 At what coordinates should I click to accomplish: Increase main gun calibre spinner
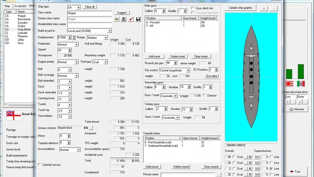coord(164,10)
